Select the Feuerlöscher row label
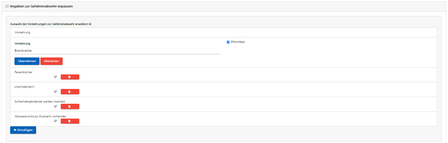 [x=23, y=72]
